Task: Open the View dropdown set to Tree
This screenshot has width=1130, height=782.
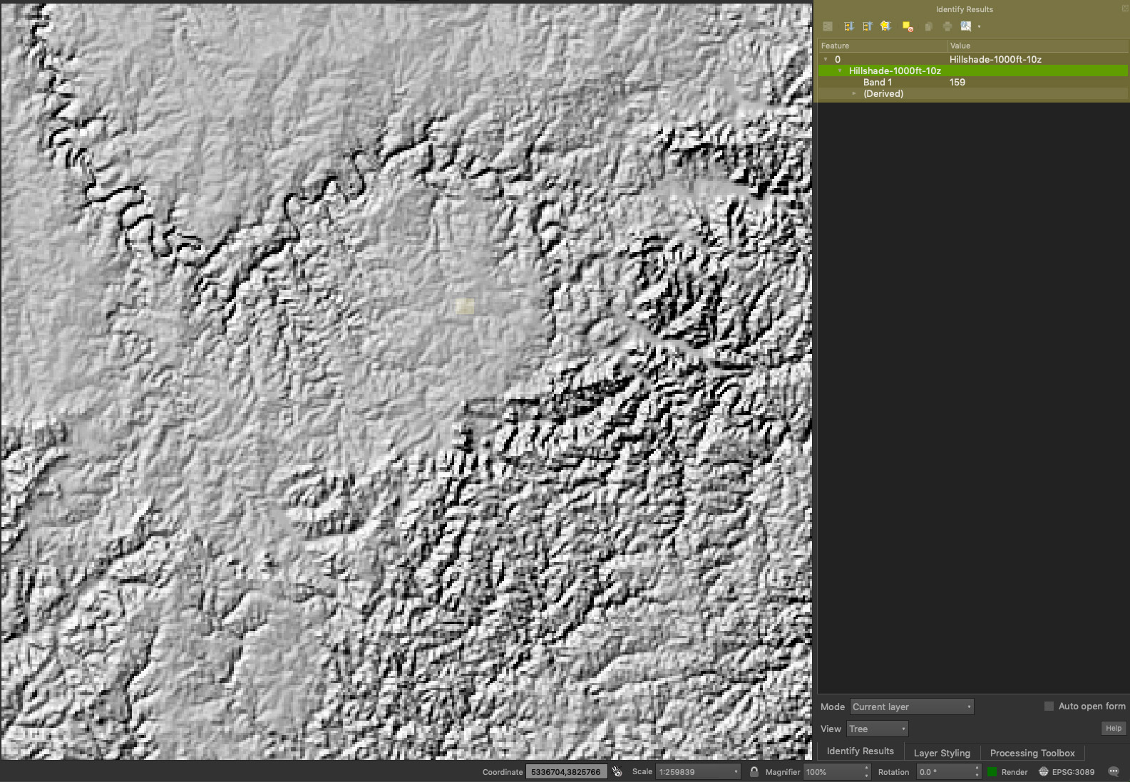Action: 877,729
